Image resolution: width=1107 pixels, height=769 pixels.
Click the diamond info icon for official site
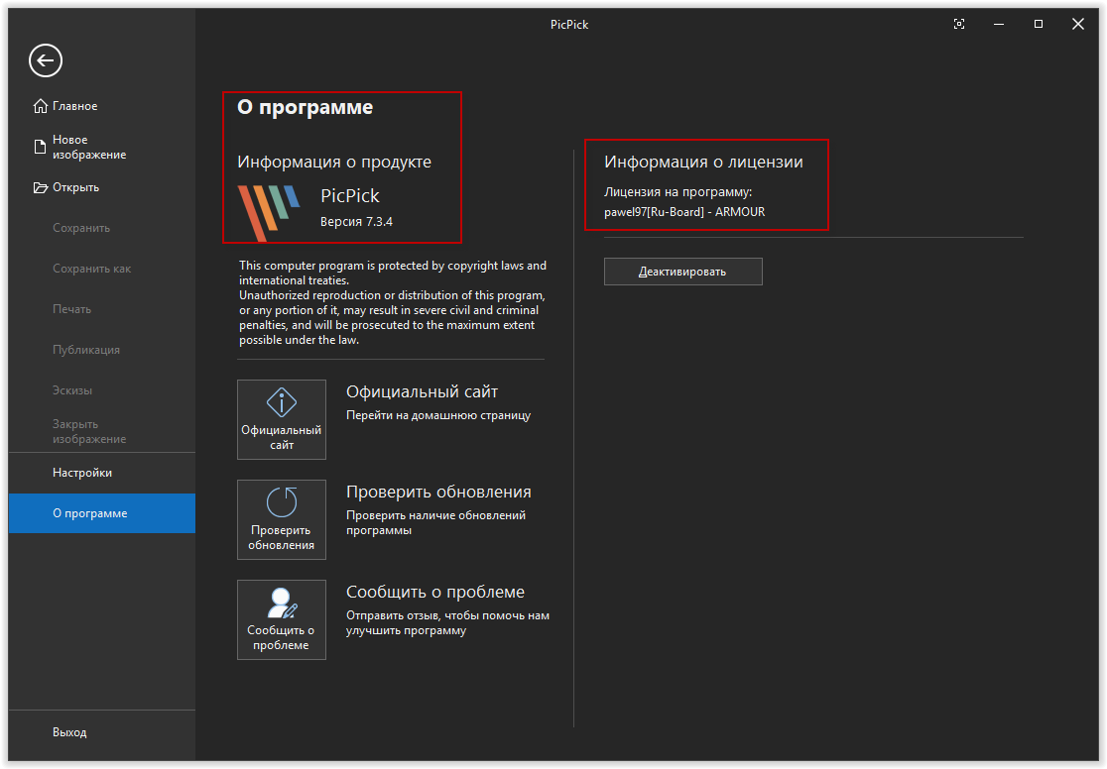[282, 403]
